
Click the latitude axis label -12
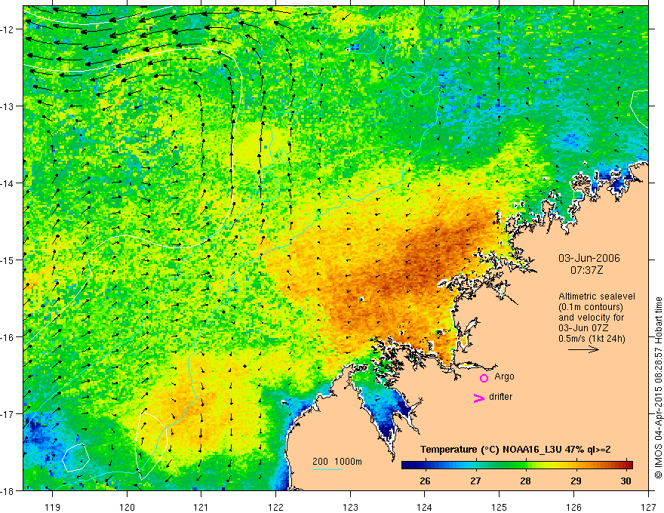pyautogui.click(x=8, y=29)
